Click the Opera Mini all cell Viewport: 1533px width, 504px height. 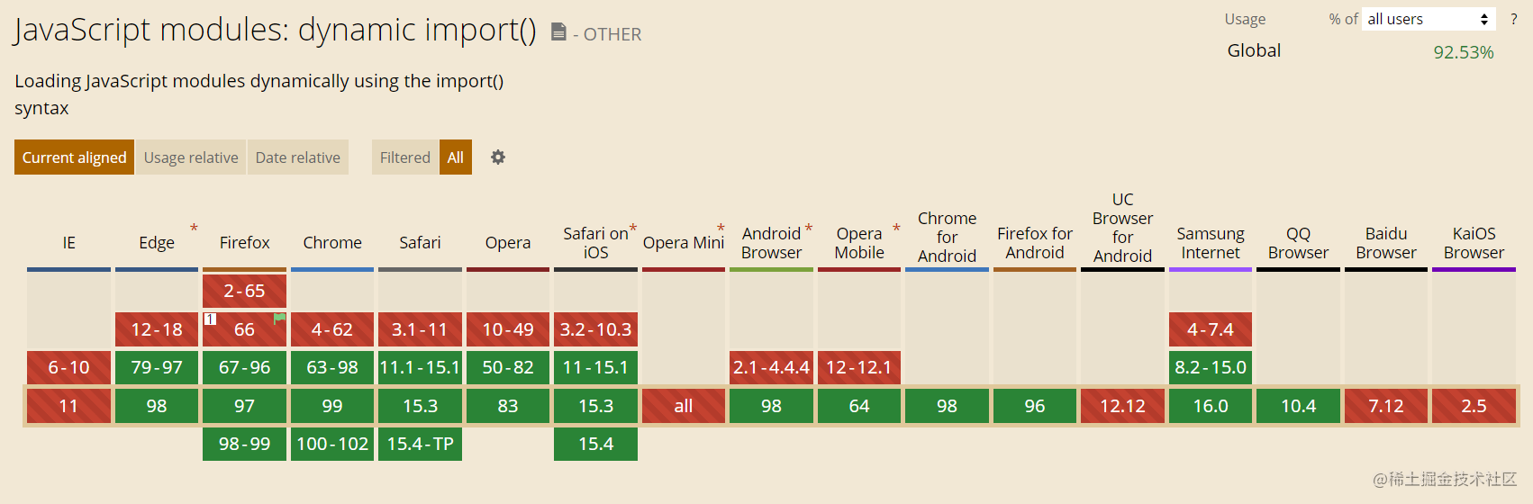pyautogui.click(x=684, y=406)
